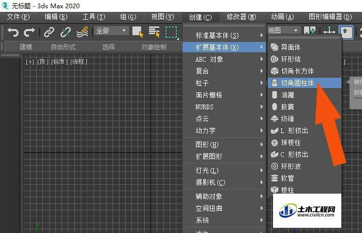Expand the 扩展图形 submenu

(224, 156)
